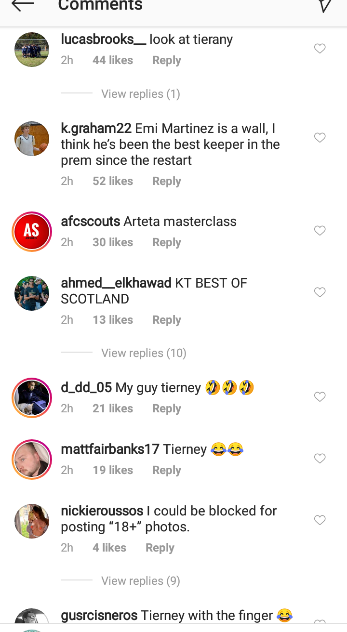Show View replies (9) under nickieroussos

click(141, 581)
